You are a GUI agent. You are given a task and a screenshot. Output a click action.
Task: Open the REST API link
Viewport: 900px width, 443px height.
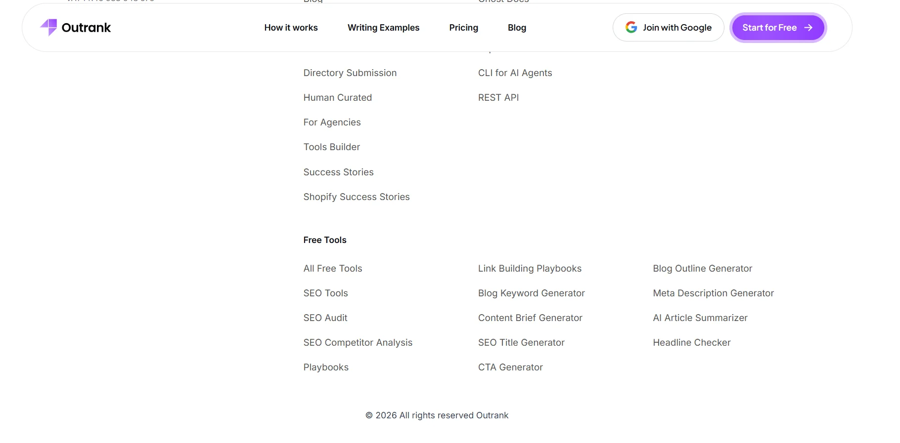pyautogui.click(x=498, y=98)
